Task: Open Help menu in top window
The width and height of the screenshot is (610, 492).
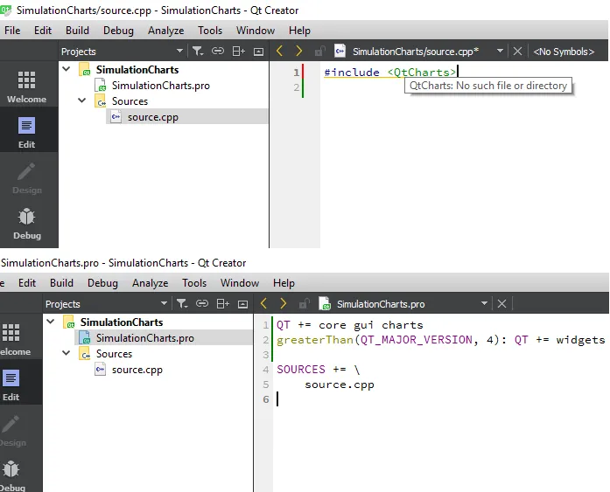Action: coord(299,31)
